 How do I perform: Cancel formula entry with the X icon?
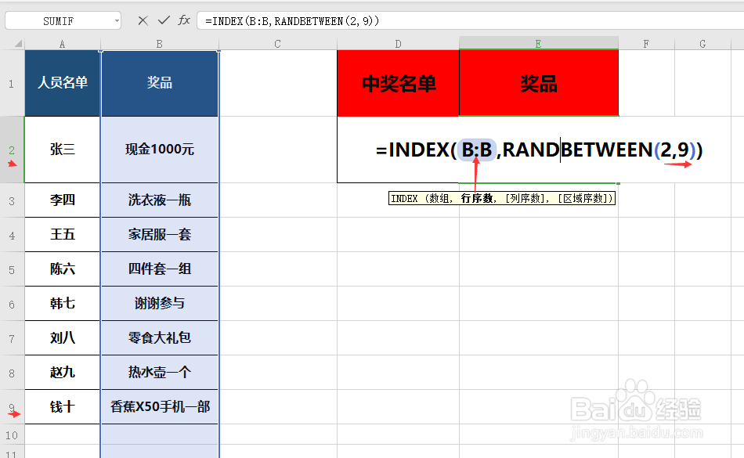pyautogui.click(x=143, y=20)
